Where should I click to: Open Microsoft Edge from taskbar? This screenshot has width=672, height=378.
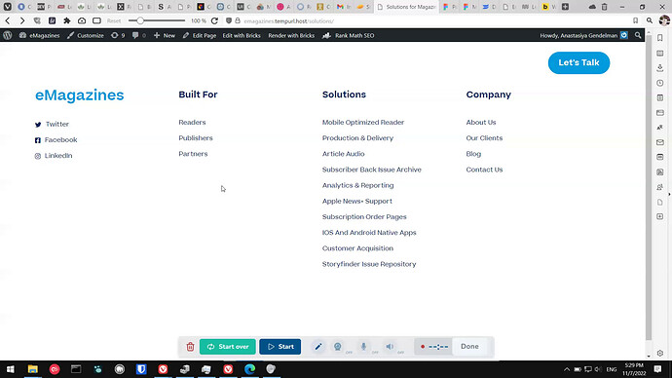(x=250, y=369)
